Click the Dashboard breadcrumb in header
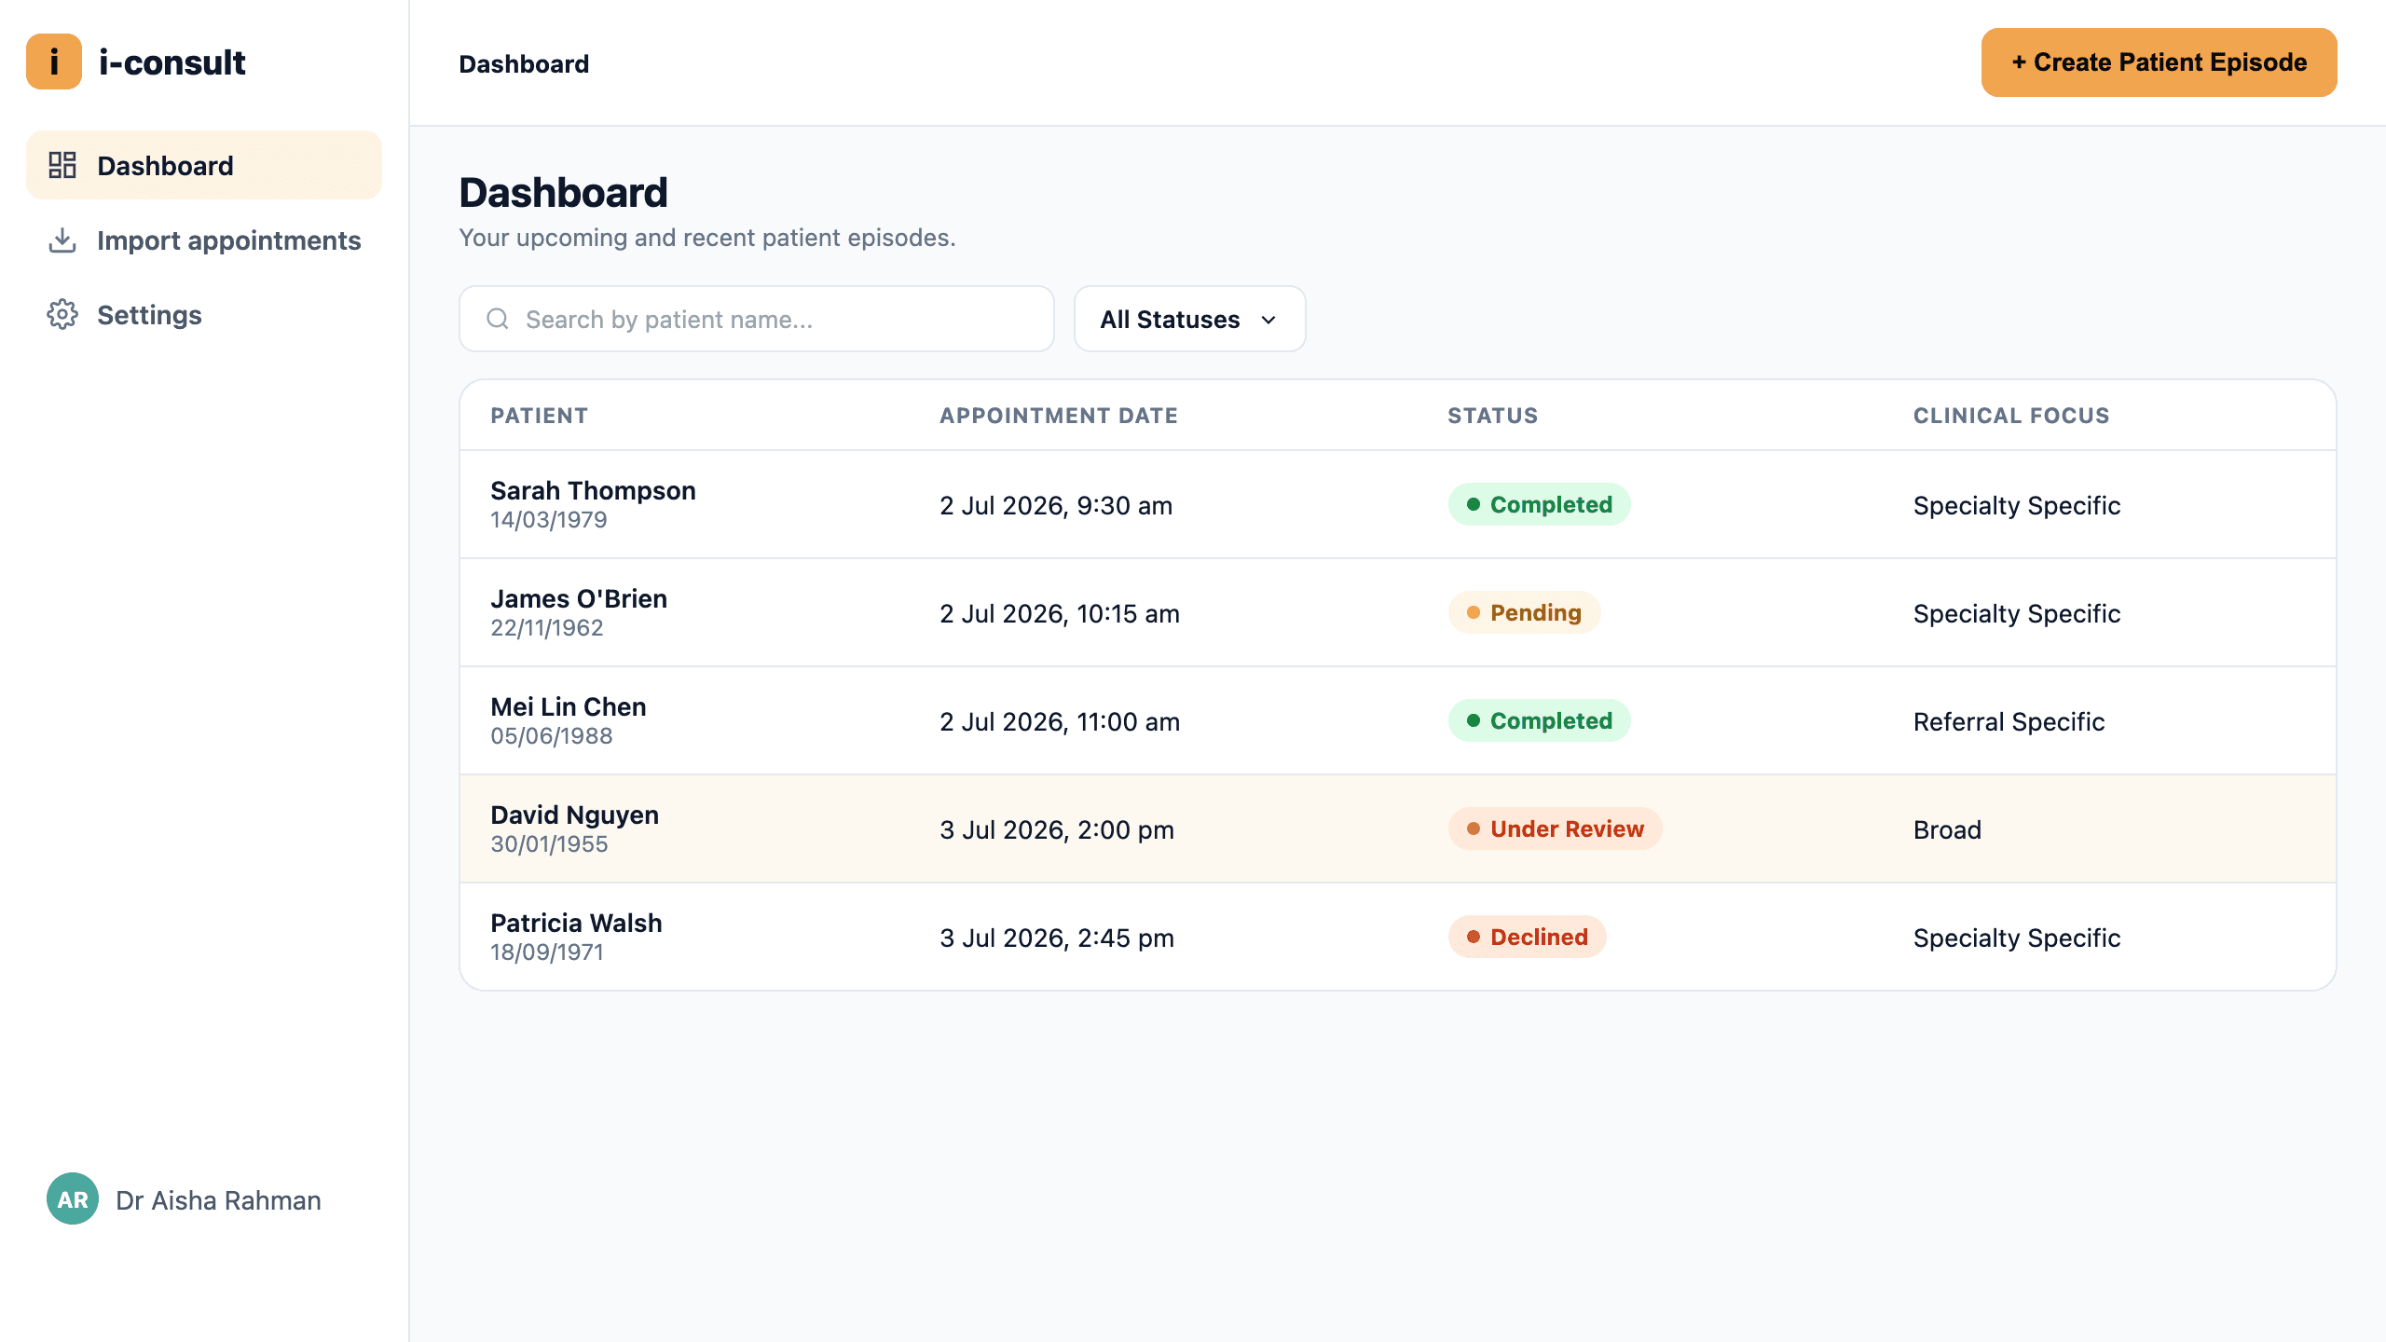 coord(524,63)
